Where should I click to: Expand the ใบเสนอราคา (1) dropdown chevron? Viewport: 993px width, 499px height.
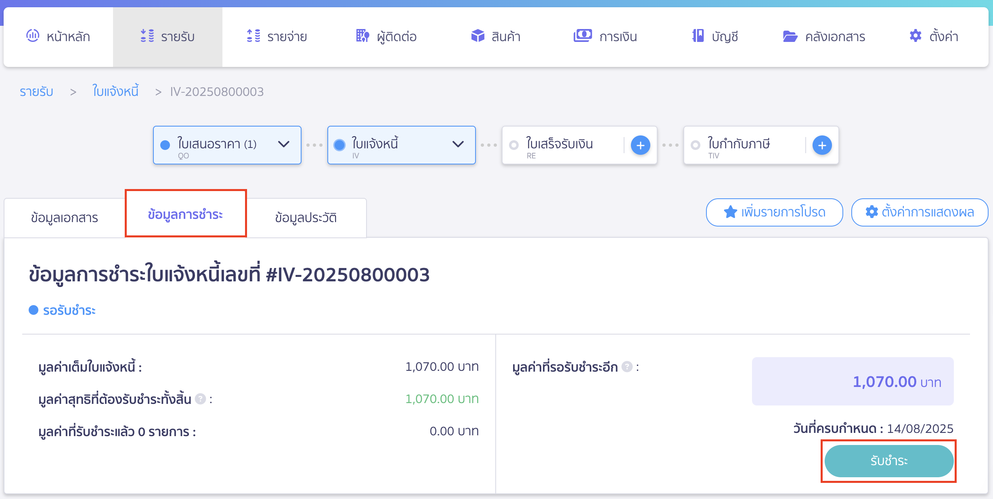point(284,144)
